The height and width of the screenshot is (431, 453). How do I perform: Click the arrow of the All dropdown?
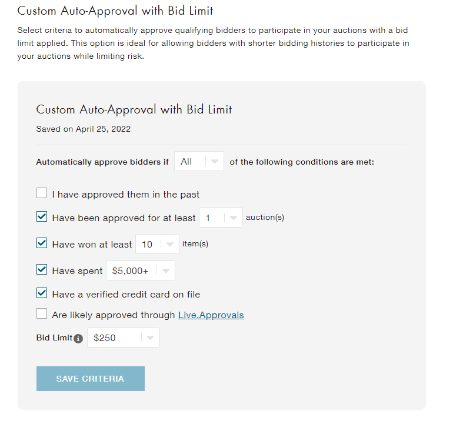pos(215,161)
